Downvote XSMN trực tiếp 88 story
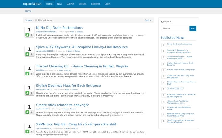This screenshot has width=222, height=138. click(31, 132)
